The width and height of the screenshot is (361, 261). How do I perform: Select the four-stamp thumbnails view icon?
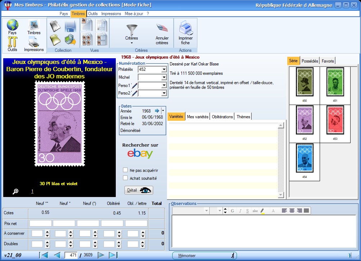(87, 39)
